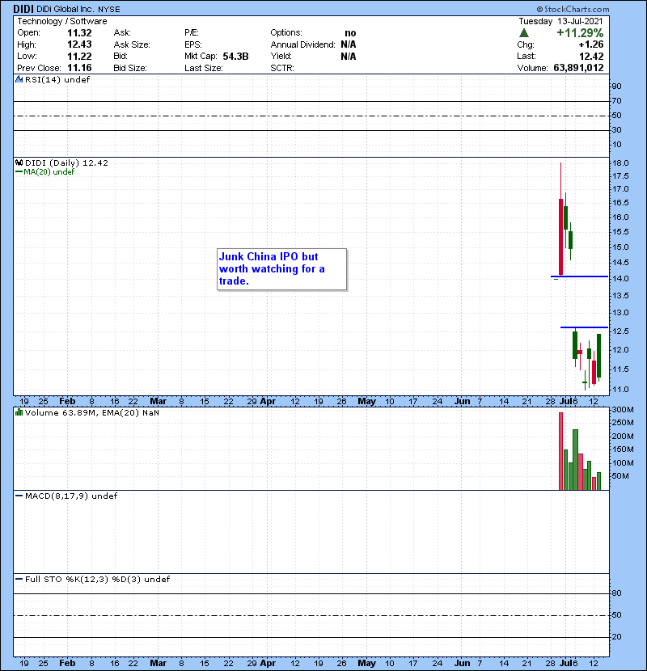The image size is (647, 671).
Task: Click the green up-triangle change indicator
Action: coord(524,33)
